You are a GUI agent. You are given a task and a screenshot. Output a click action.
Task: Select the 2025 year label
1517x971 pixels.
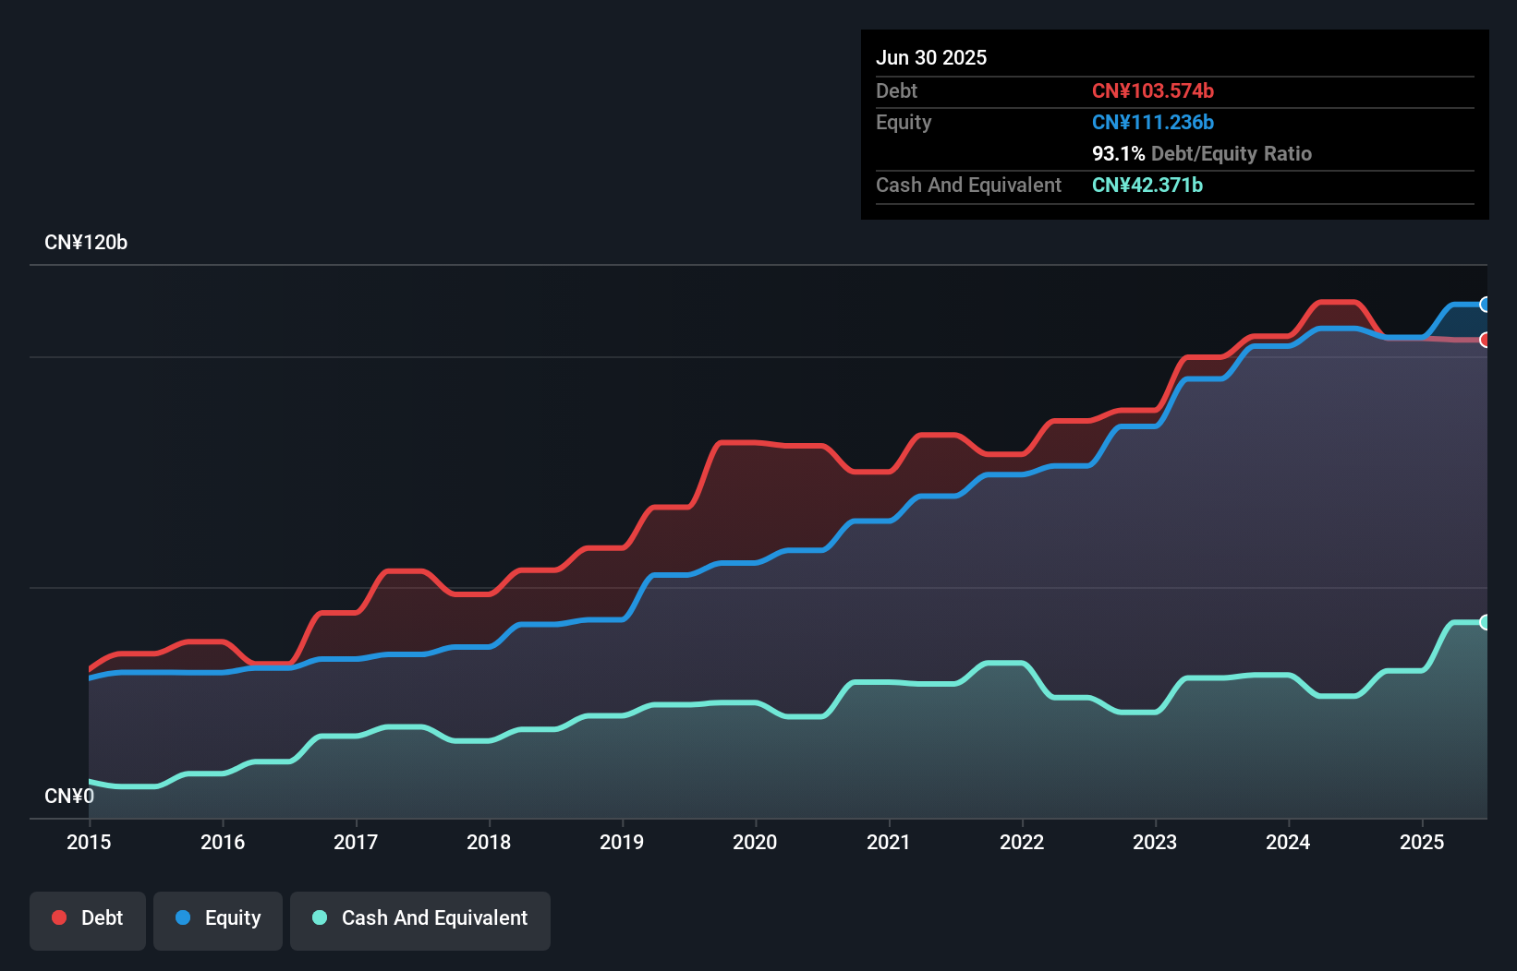1423,842
